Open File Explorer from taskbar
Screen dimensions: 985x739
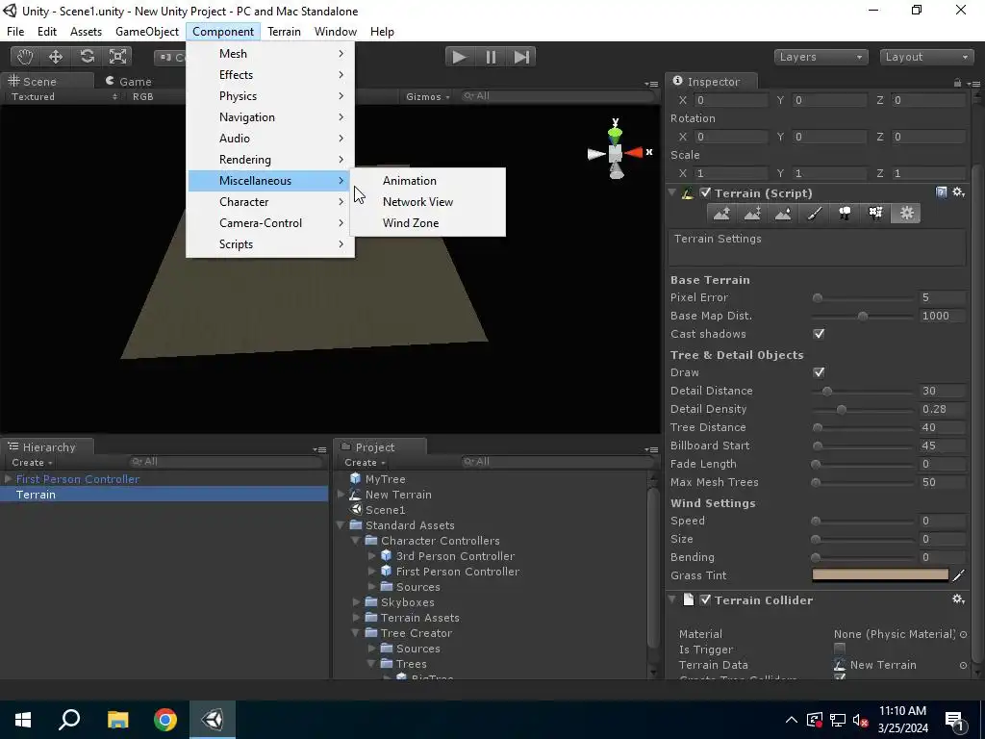point(117,720)
